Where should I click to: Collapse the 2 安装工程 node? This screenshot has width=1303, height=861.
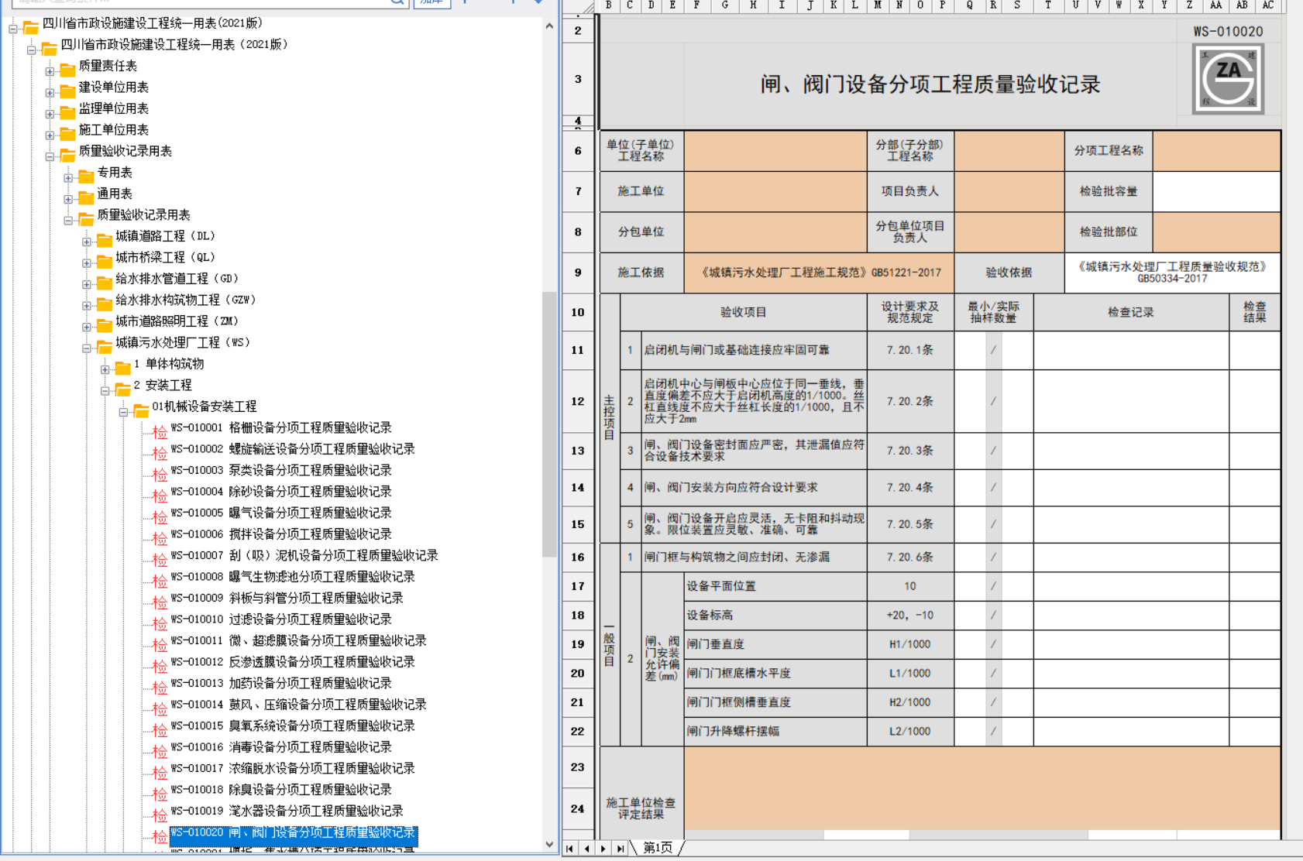(105, 391)
